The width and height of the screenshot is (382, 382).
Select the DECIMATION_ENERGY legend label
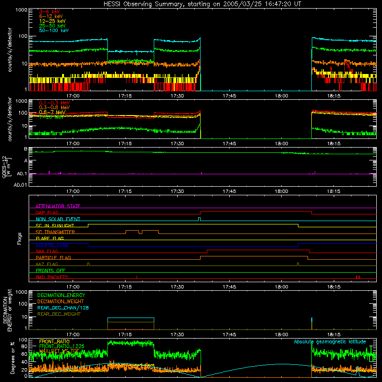[x=61, y=295]
